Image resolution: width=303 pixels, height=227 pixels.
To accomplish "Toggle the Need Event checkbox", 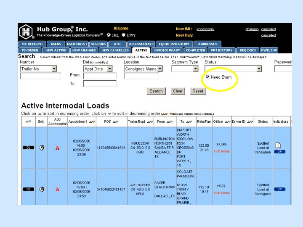I will 208,77.
